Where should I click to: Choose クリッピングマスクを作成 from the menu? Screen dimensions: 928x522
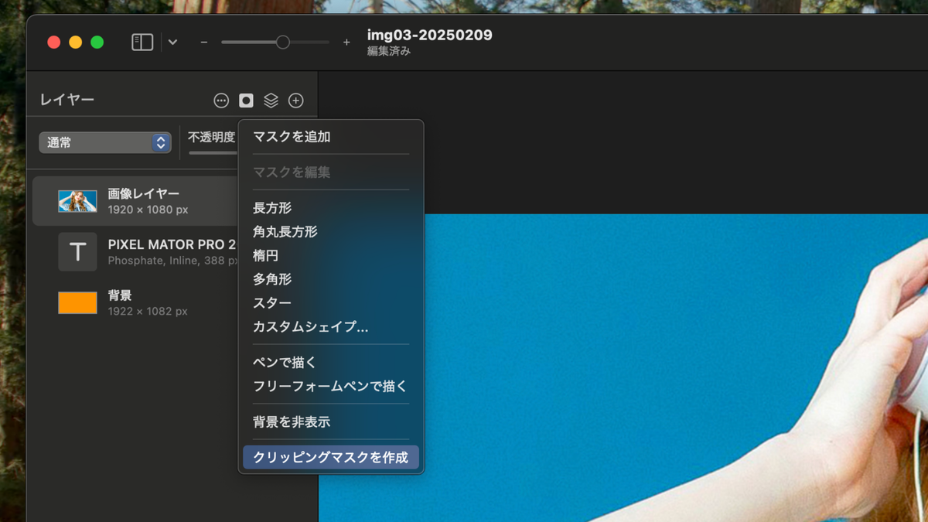(x=331, y=457)
